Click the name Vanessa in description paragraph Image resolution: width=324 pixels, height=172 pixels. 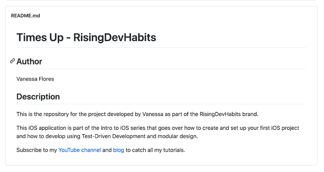(x=153, y=114)
